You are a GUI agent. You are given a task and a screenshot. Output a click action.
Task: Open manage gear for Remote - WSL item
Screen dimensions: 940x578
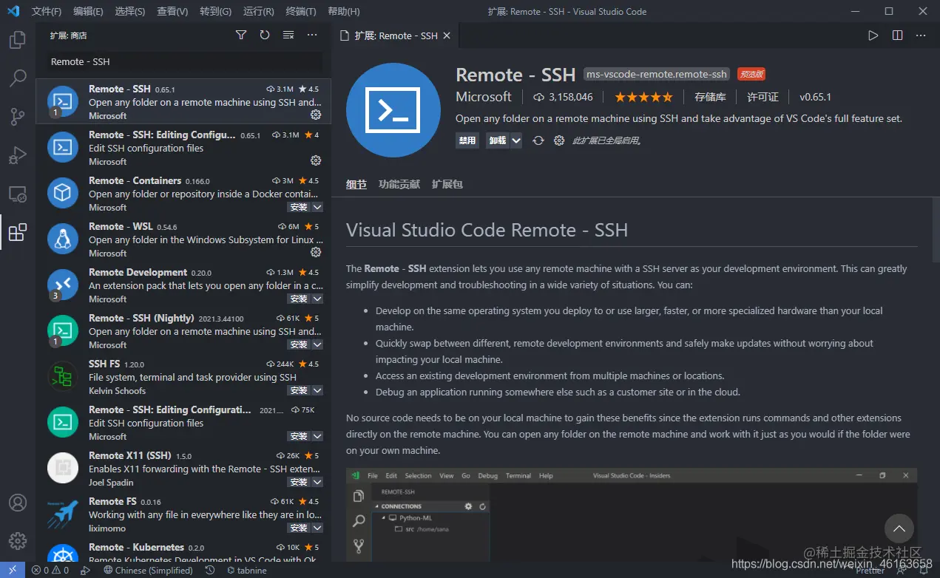click(316, 252)
